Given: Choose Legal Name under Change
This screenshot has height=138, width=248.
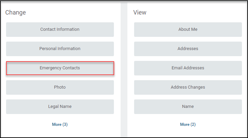Looking at the screenshot, I should 60,107.
